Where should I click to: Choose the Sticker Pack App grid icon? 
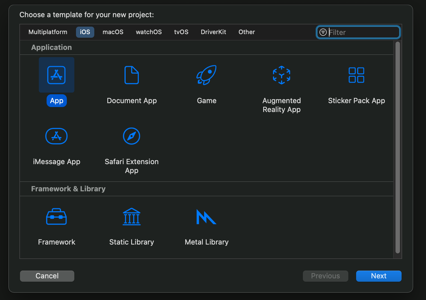[356, 75]
